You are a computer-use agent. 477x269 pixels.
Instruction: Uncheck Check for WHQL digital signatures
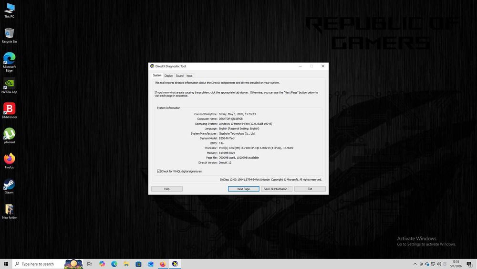(159, 171)
